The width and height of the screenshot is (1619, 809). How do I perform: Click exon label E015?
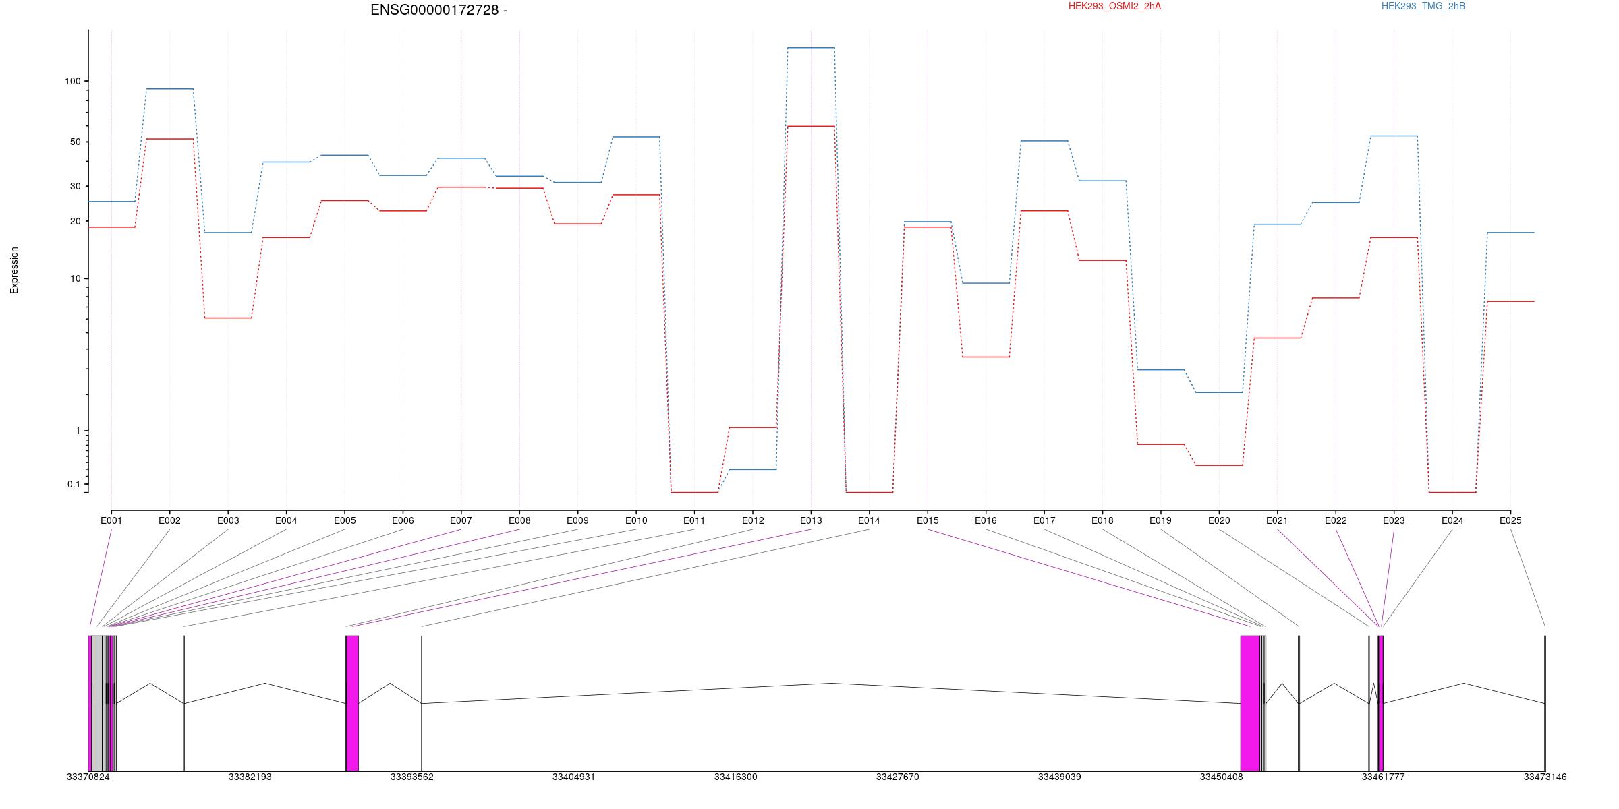[x=928, y=520]
